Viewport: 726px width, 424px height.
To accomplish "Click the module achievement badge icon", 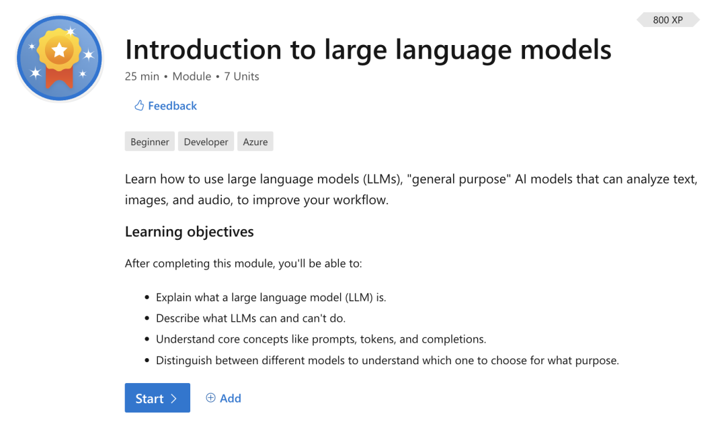I will coord(59,58).
